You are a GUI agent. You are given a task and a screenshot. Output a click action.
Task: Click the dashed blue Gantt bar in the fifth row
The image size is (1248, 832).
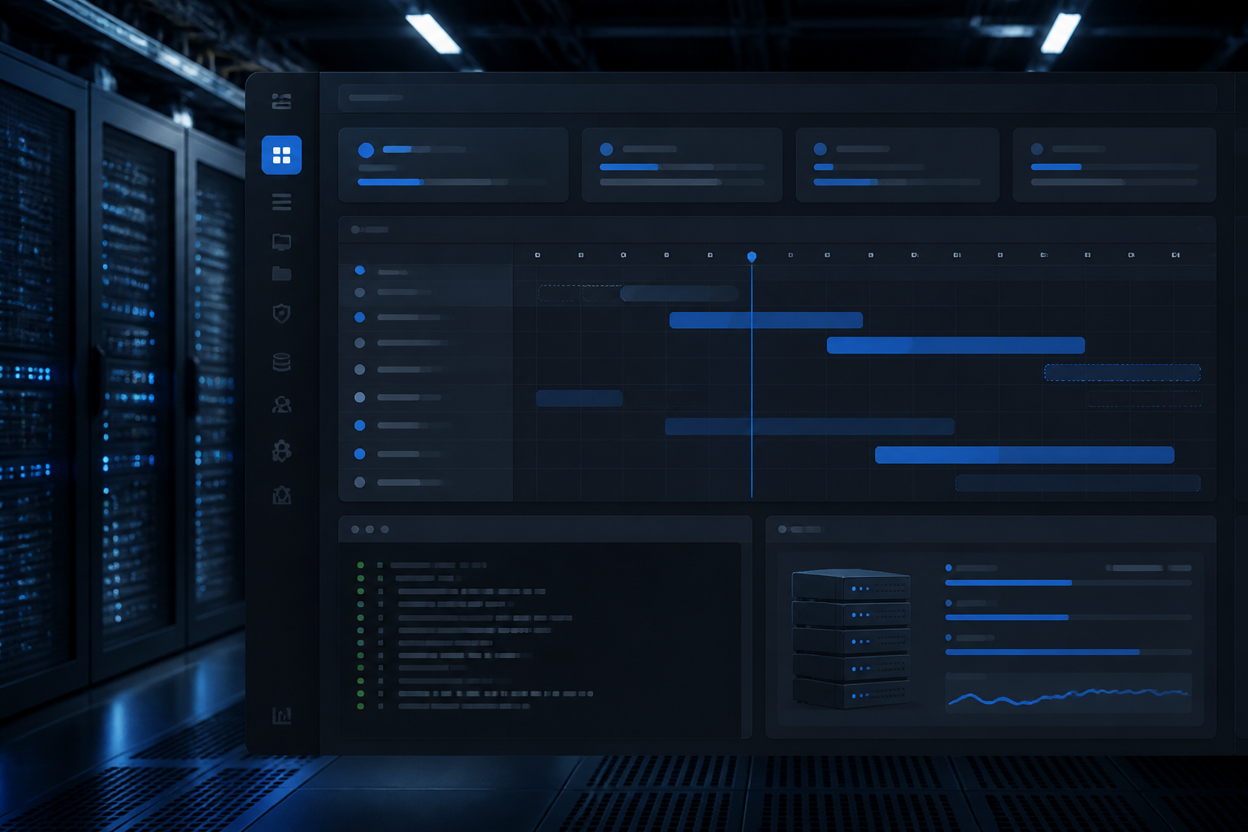click(1122, 372)
